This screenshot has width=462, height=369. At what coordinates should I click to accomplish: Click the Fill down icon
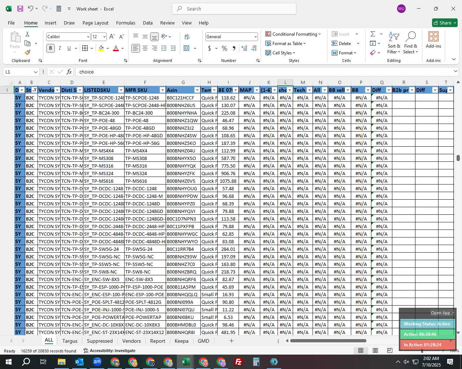tap(373, 44)
